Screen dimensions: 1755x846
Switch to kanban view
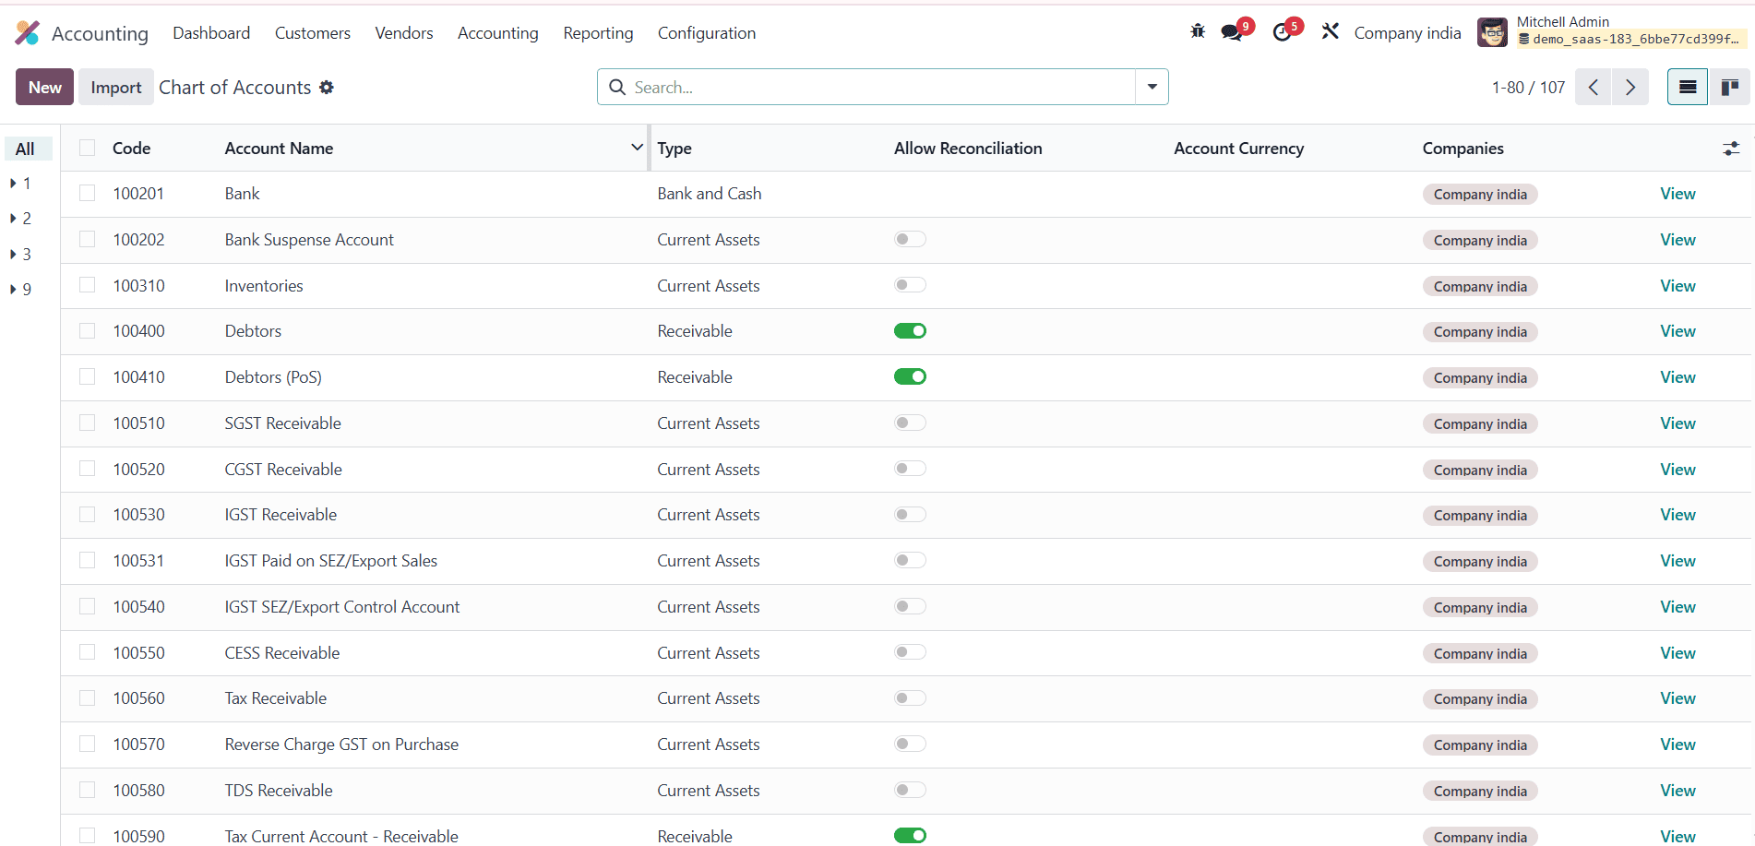coord(1729,88)
